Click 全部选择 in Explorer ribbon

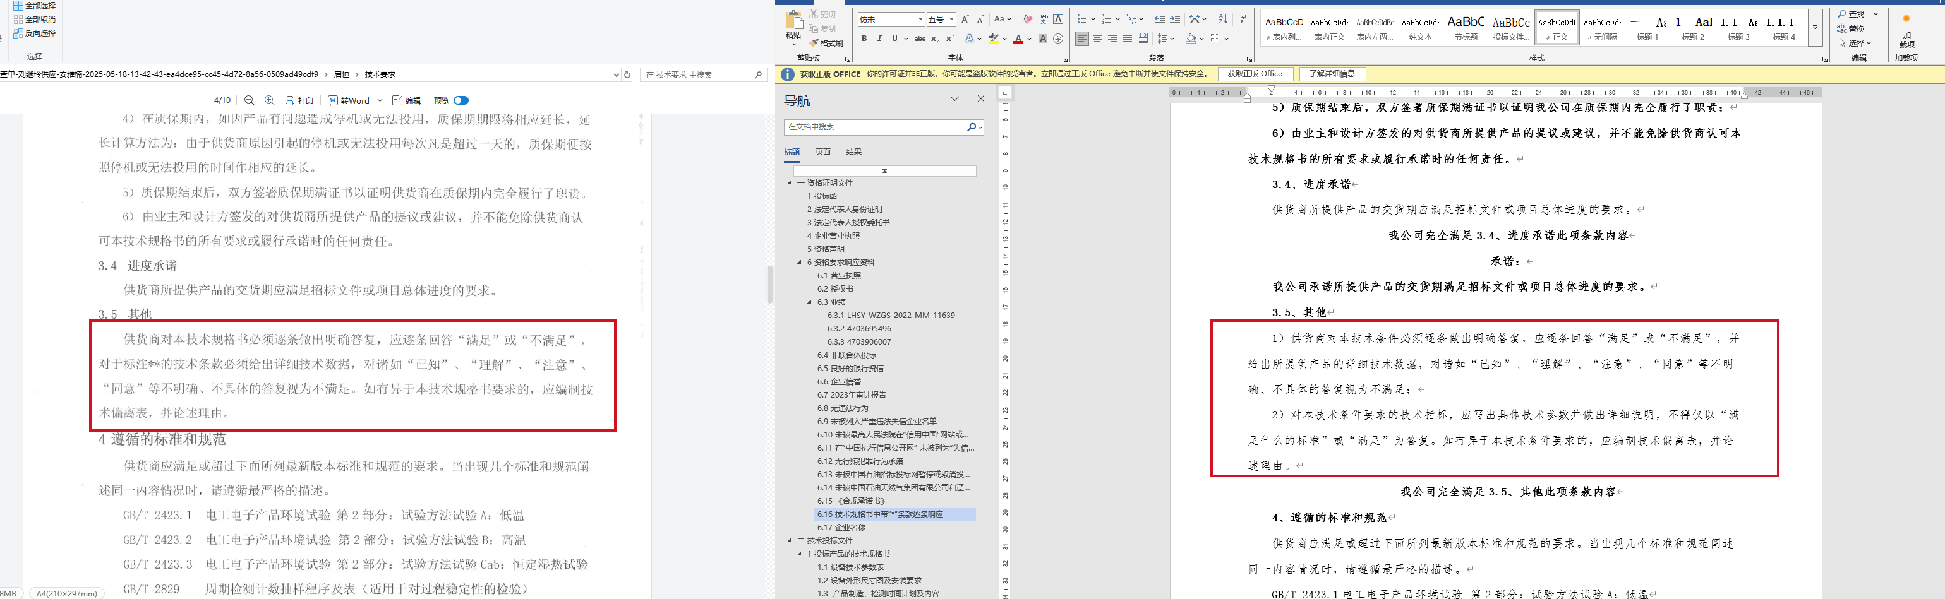[x=35, y=5]
